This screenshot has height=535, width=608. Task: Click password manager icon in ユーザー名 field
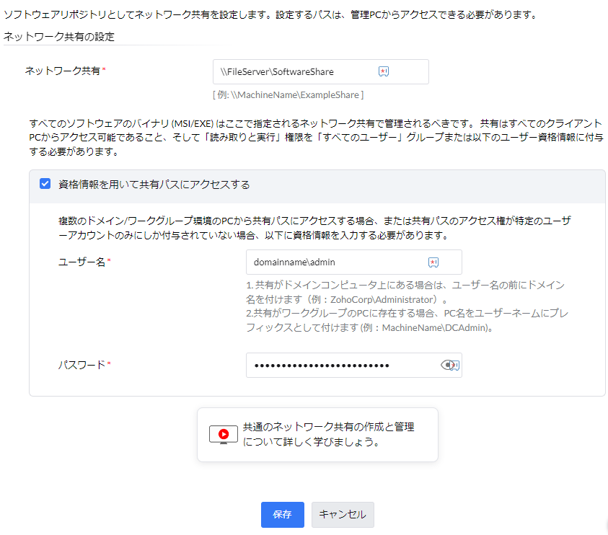[x=433, y=262]
